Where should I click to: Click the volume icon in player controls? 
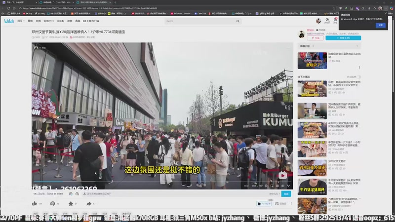point(261,186)
